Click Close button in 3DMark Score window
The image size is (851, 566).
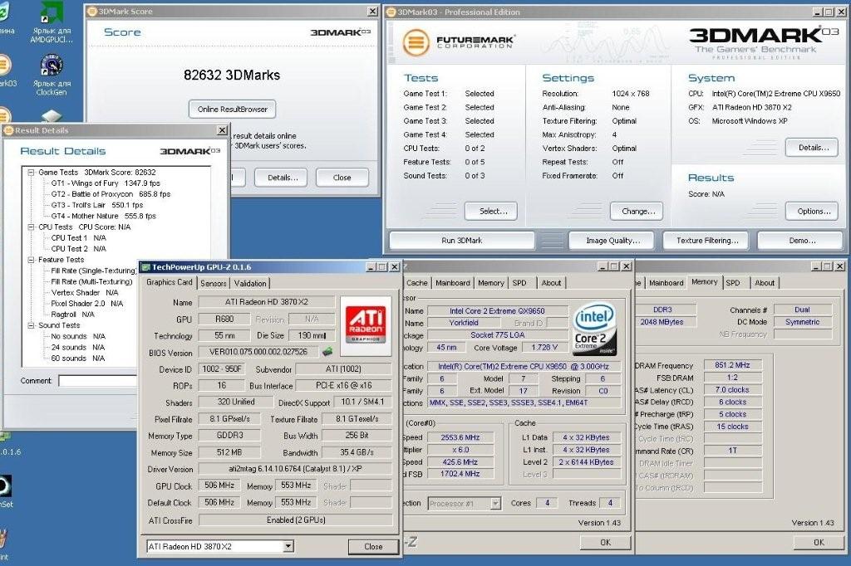342,178
